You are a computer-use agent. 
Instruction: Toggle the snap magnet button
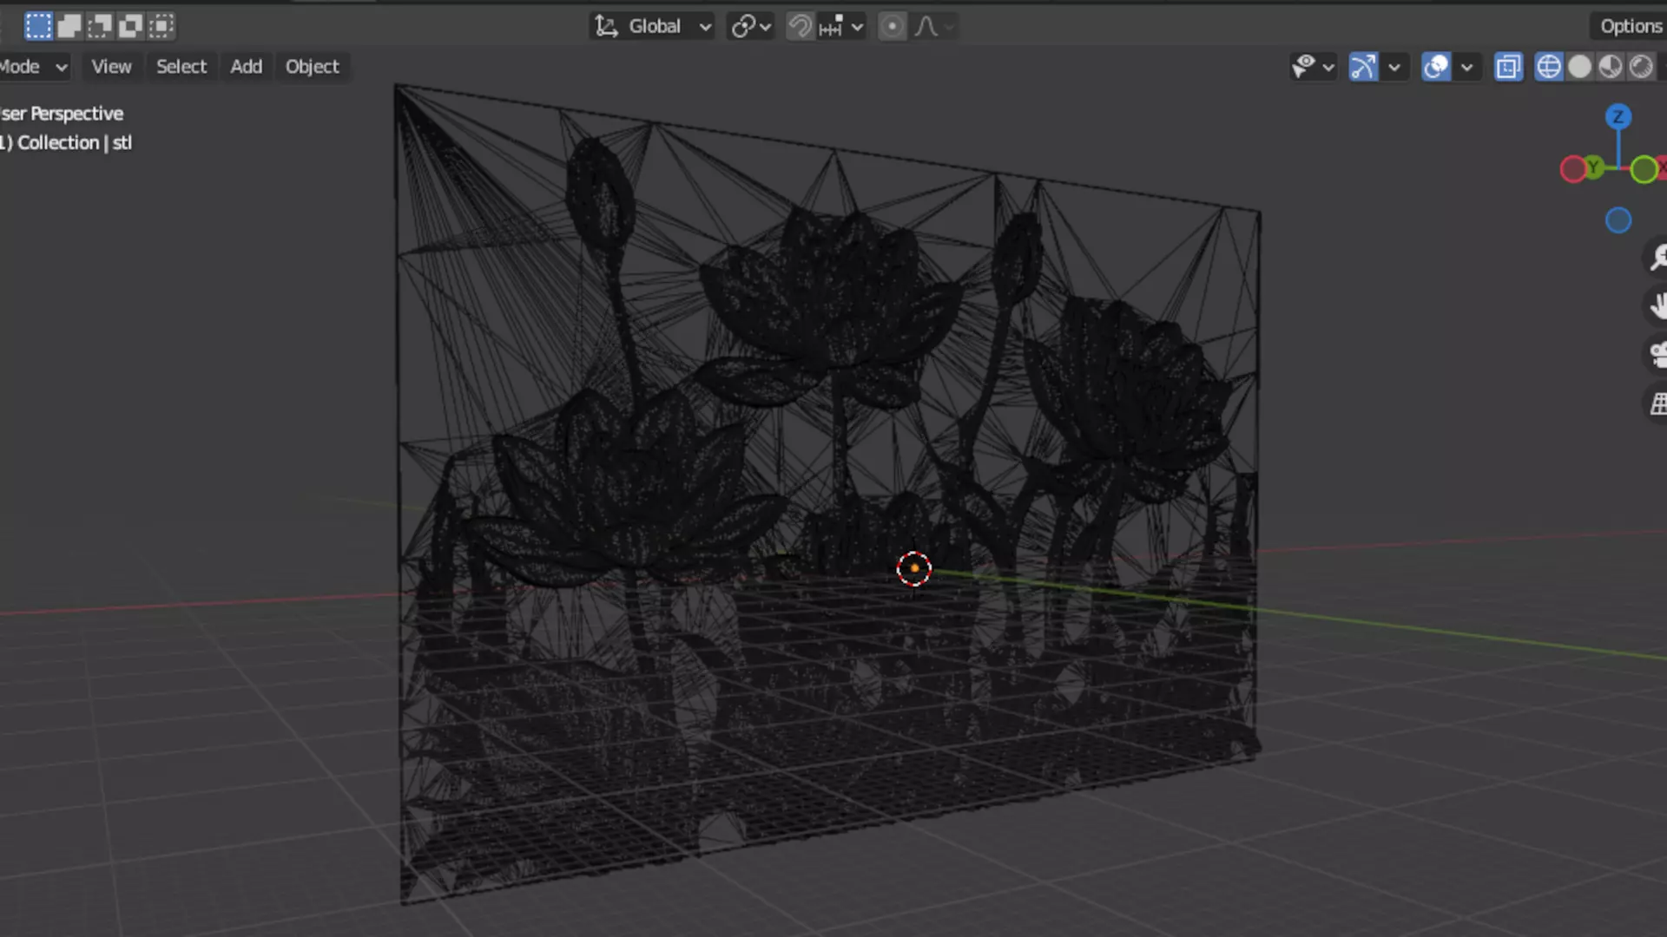tap(800, 27)
